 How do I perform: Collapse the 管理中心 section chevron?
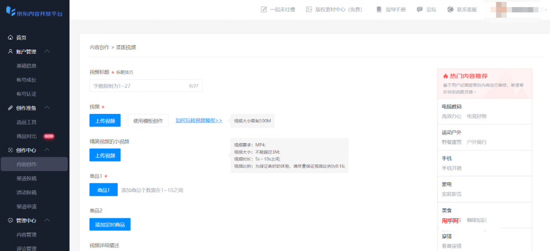click(x=47, y=220)
